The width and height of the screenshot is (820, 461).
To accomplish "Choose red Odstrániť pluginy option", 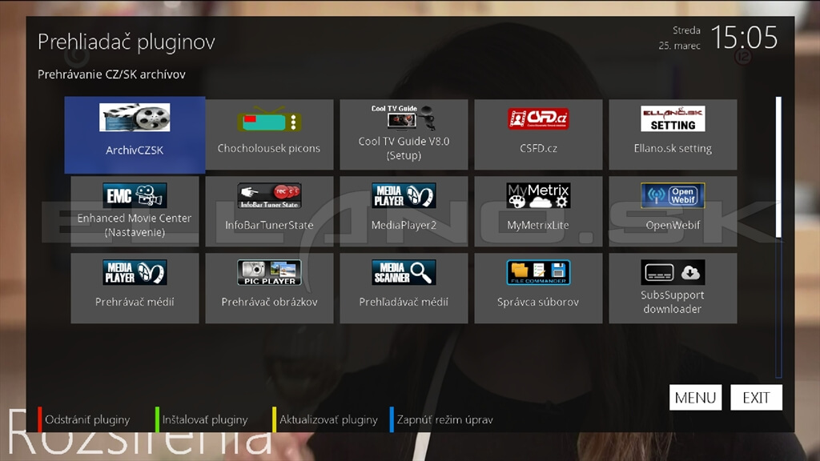I will [x=87, y=419].
